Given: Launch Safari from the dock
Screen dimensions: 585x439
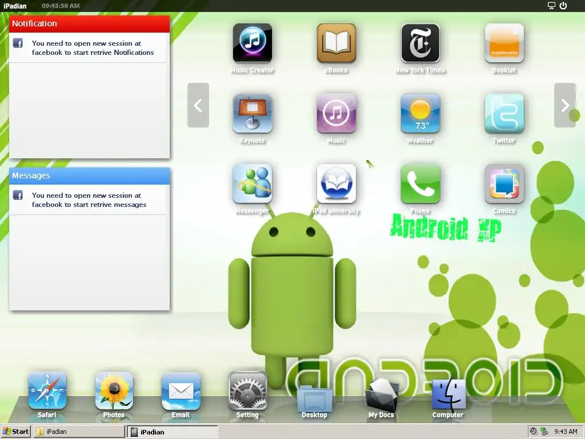Looking at the screenshot, I should pos(47,391).
